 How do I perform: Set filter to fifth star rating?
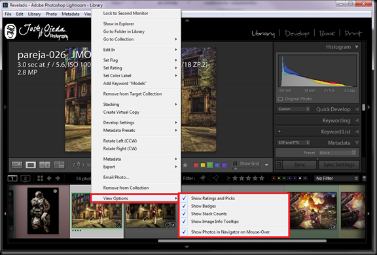(x=262, y=178)
